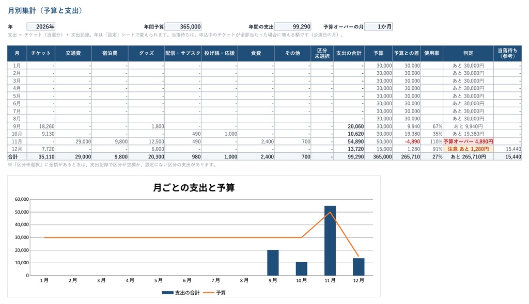
Task: Select the total tickets cell 35,110
Action: tap(41, 157)
